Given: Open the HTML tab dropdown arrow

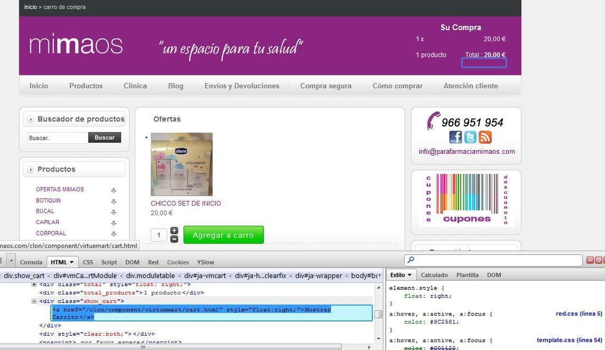Looking at the screenshot, I should 71,262.
